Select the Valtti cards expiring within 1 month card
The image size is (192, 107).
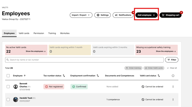tap(70, 50)
